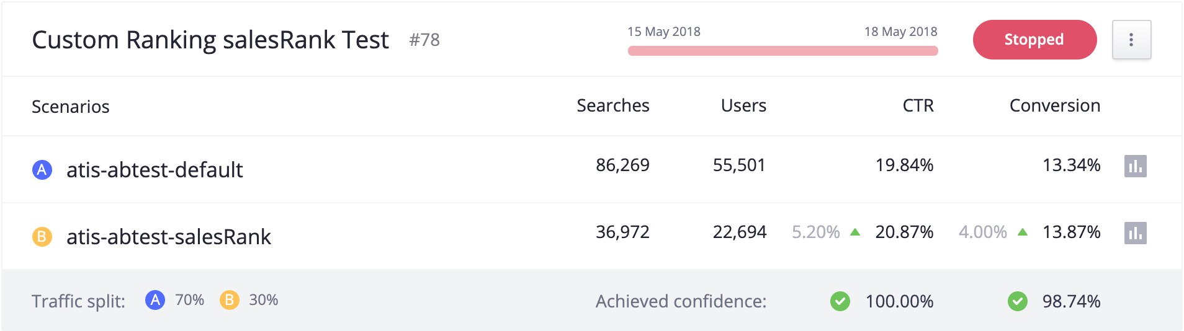Click the pink test duration progress bar

pyautogui.click(x=783, y=51)
